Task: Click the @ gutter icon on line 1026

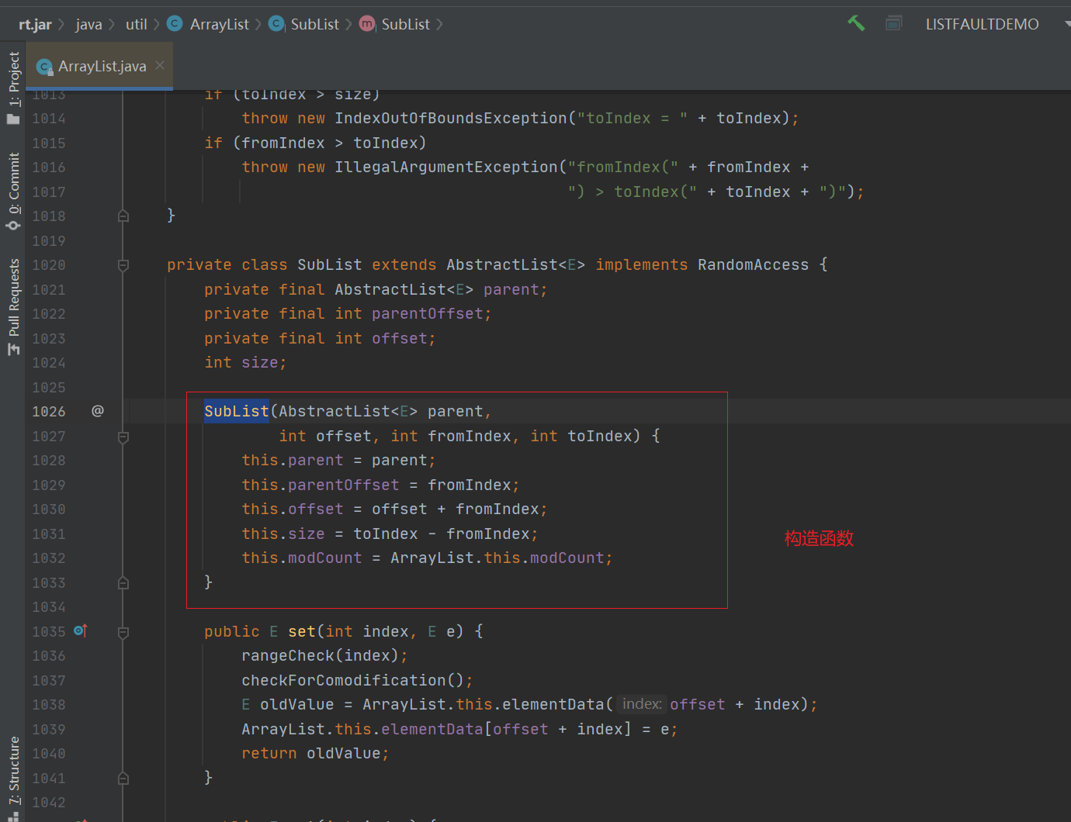Action: (x=98, y=411)
